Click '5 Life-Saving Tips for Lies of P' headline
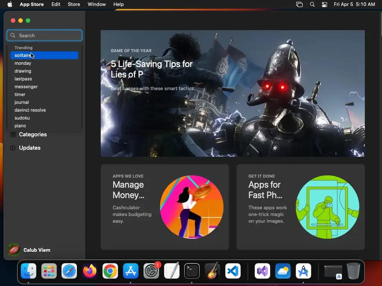 coord(151,69)
